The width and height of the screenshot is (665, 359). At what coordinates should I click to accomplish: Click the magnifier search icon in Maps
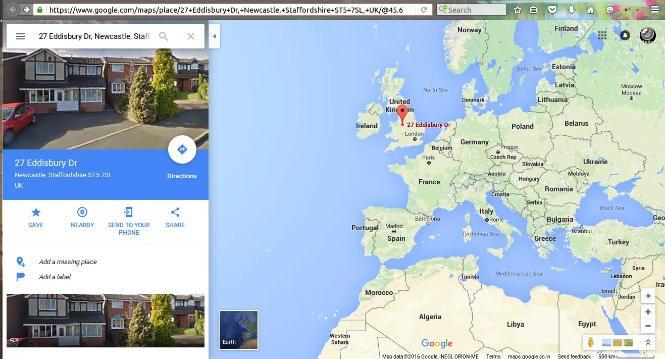click(x=164, y=36)
